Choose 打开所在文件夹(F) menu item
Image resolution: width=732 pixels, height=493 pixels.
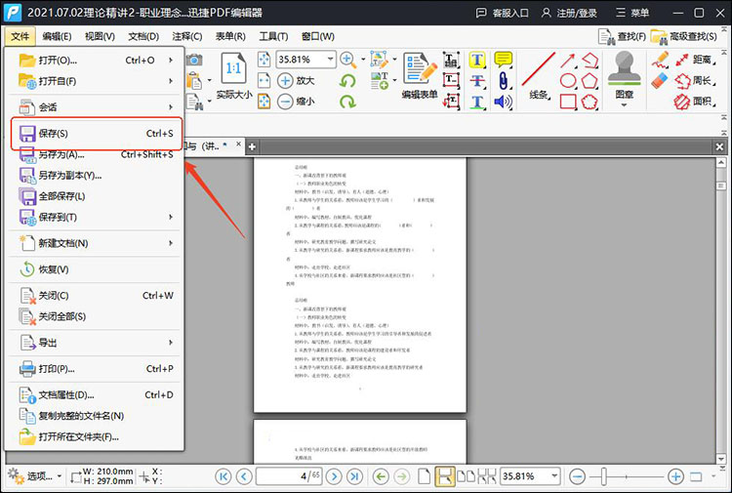pyautogui.click(x=95, y=437)
